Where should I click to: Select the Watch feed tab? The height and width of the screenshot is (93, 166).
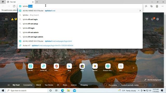coord(39,85)
